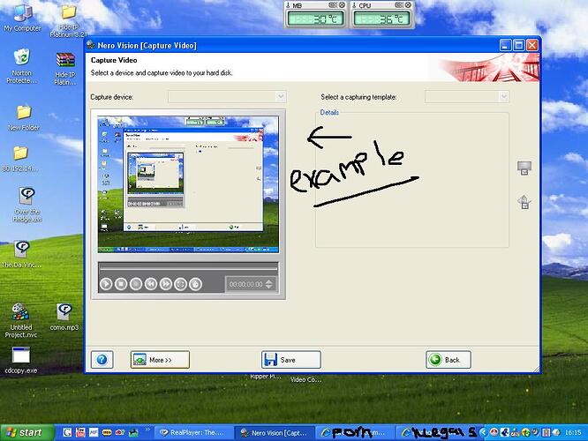The width and height of the screenshot is (588, 441).
Task: Open the Capture device dropdown
Action: (227, 97)
